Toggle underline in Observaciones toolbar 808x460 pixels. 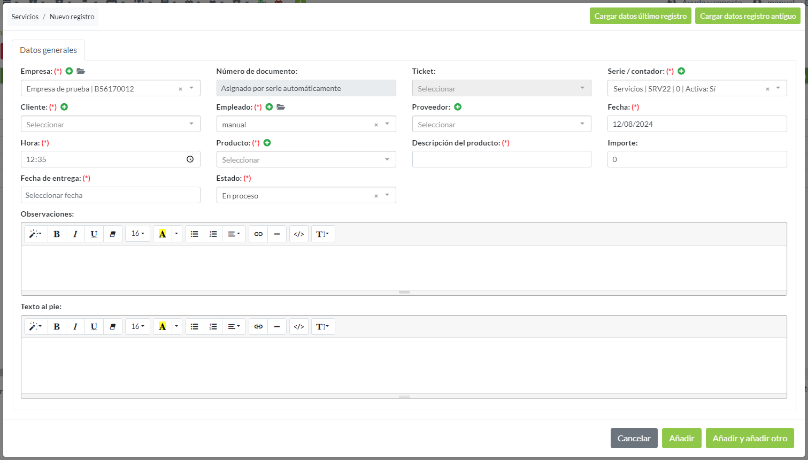94,234
